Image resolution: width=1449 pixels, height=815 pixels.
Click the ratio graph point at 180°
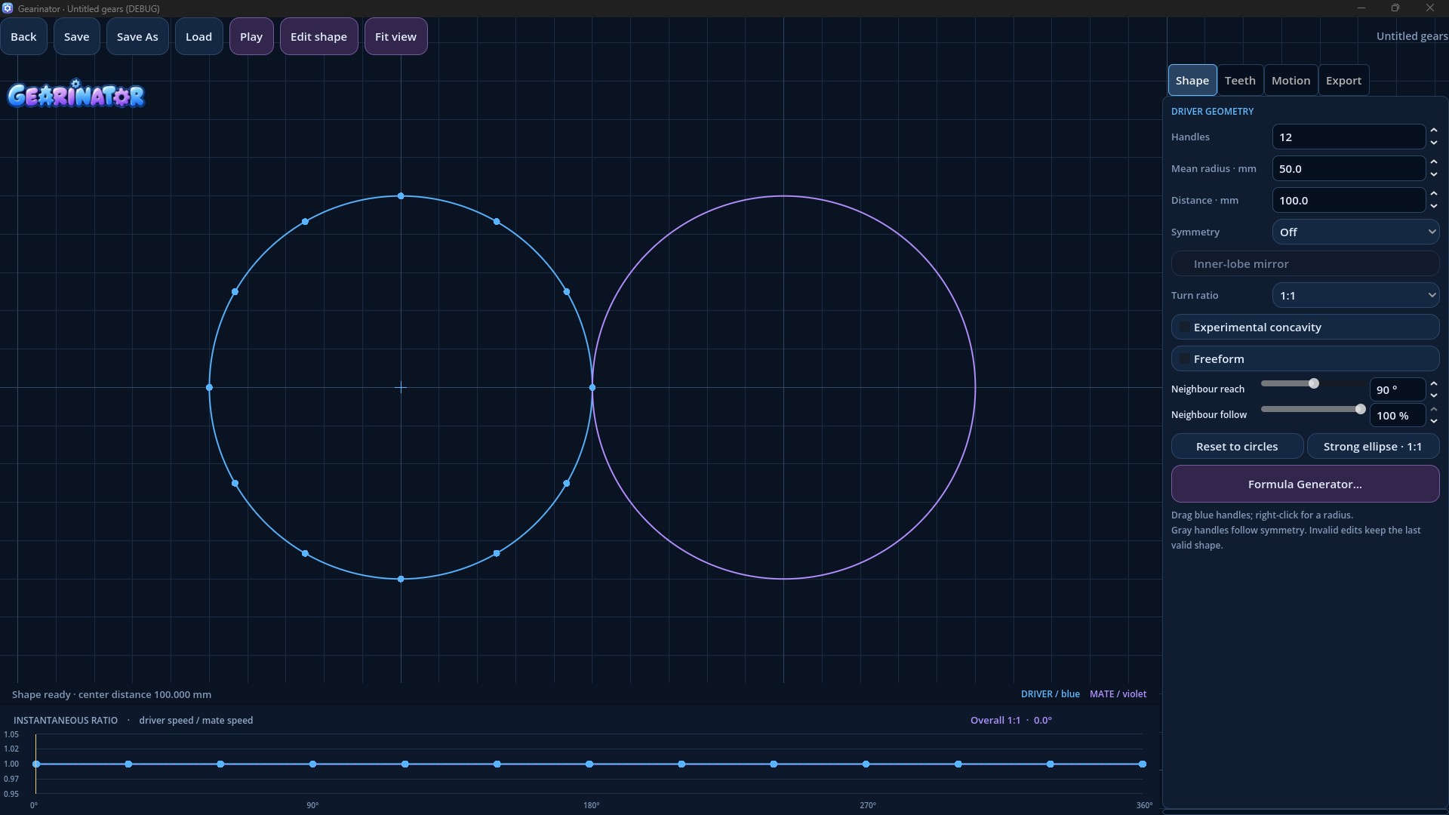tap(589, 764)
